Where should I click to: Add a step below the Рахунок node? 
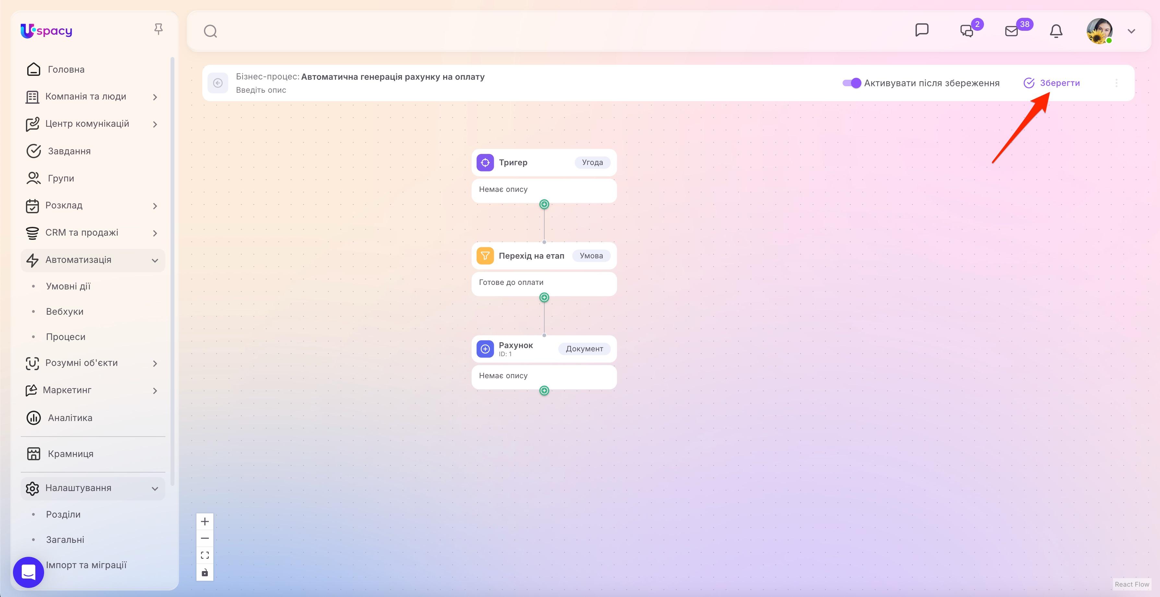point(544,390)
